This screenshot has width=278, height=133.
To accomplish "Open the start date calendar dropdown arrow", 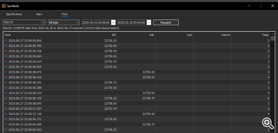I will pyautogui.click(x=113, y=23).
